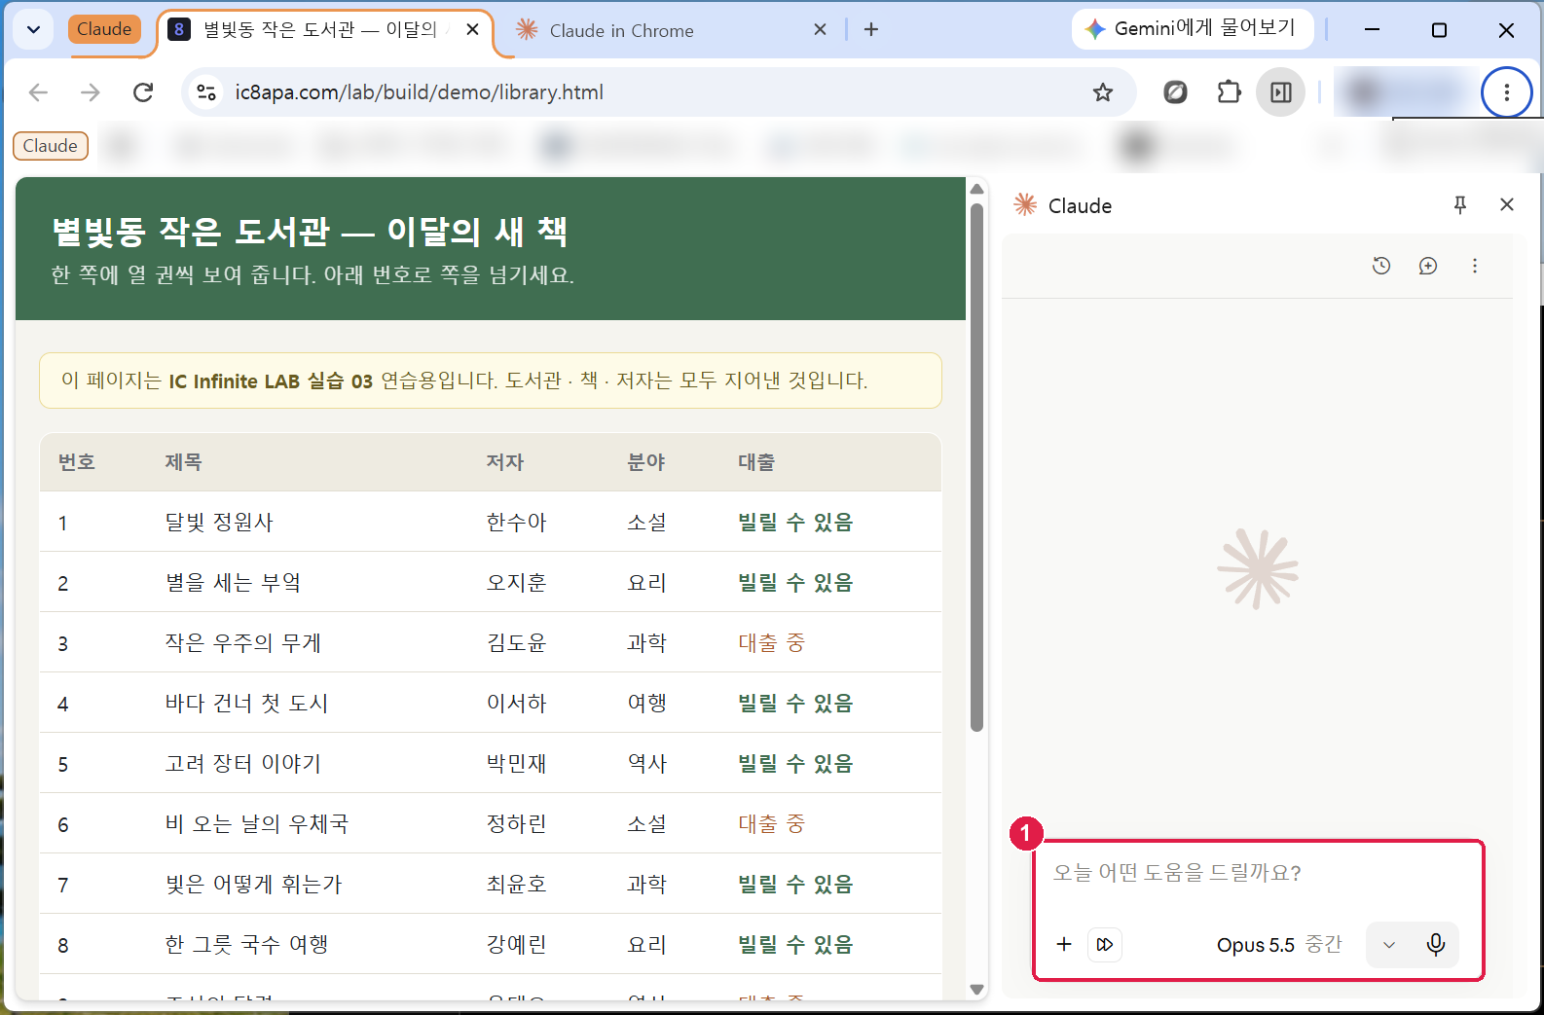Click the vertical scrollbar thumb of the library page

point(976,467)
